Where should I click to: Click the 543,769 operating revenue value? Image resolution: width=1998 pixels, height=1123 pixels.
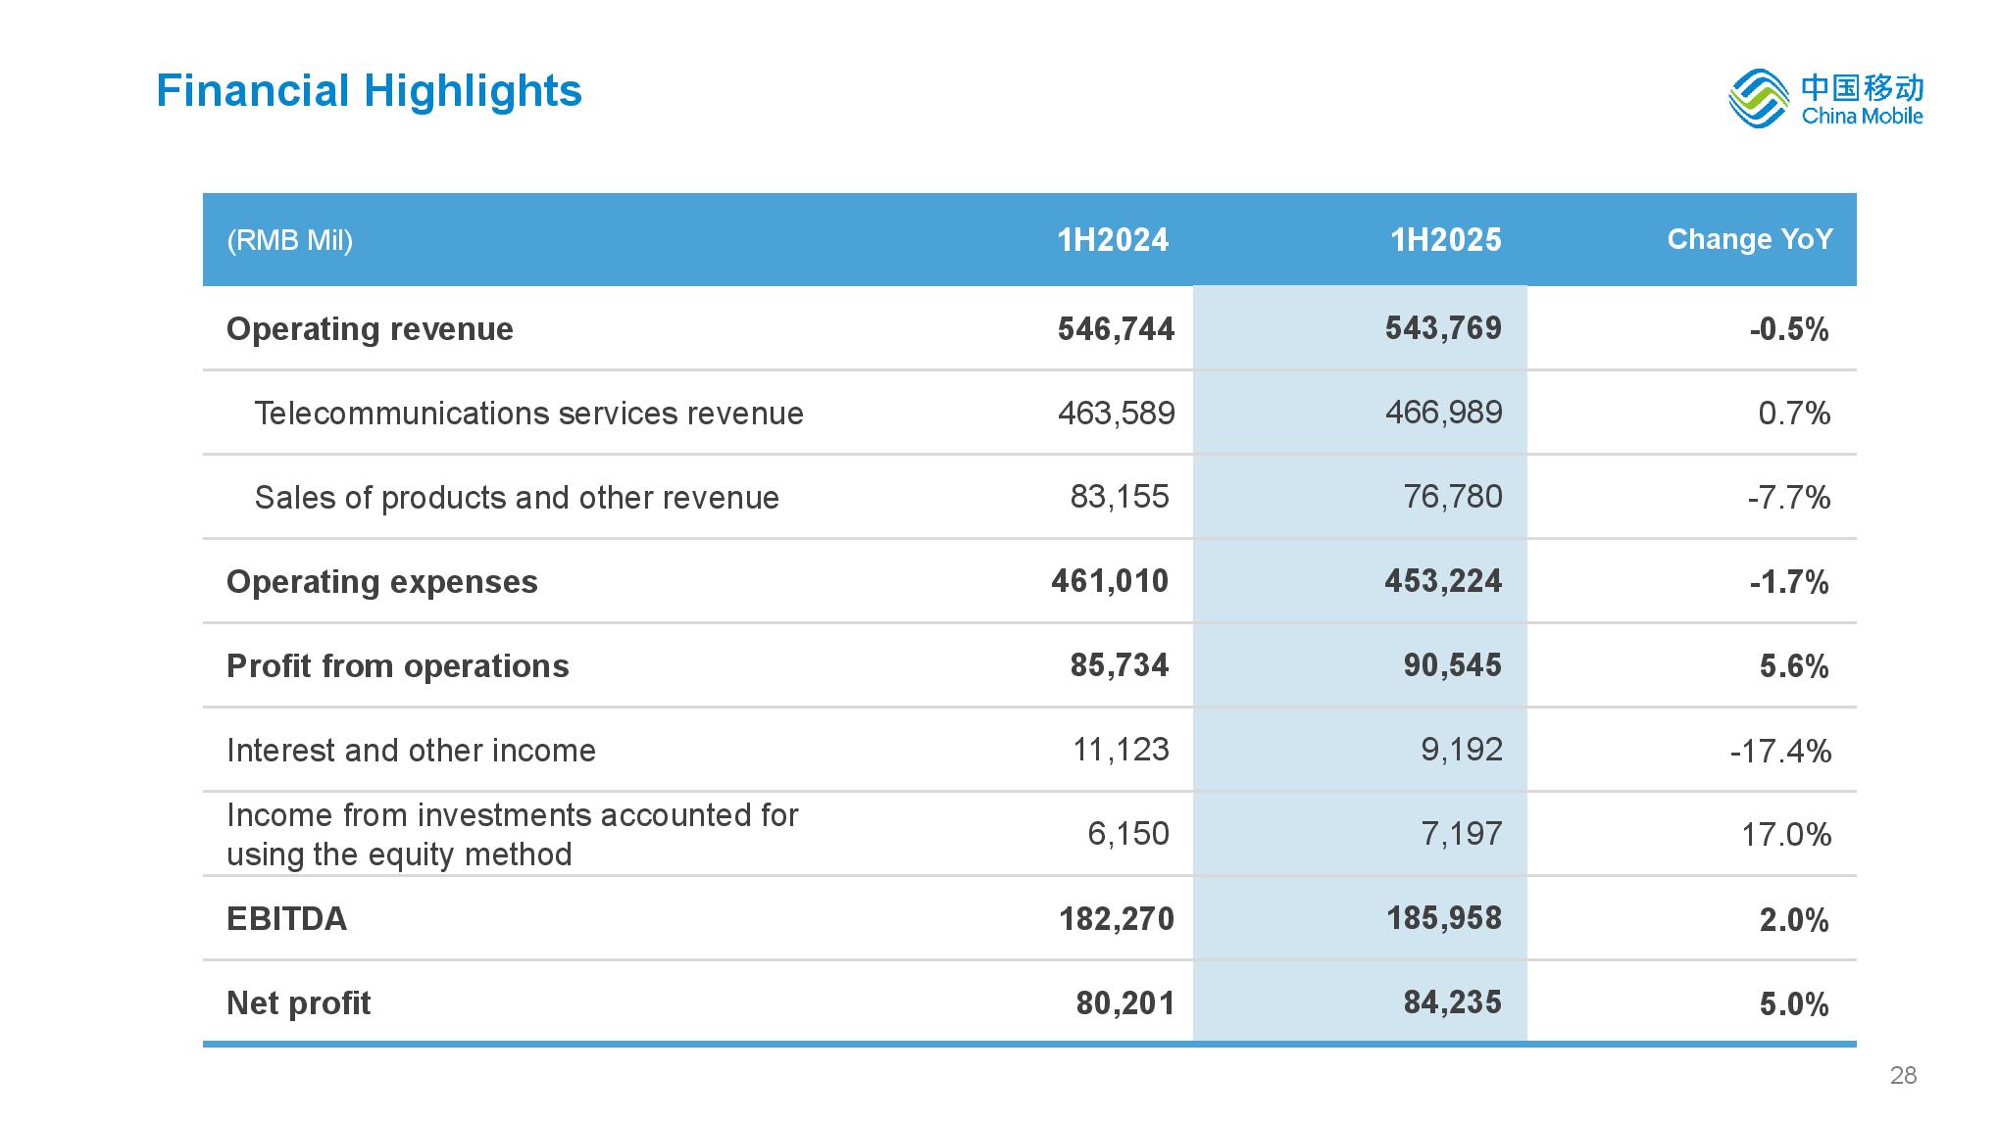(x=1442, y=328)
